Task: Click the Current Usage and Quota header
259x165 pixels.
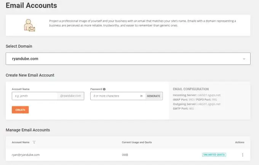Action: (x=137, y=142)
